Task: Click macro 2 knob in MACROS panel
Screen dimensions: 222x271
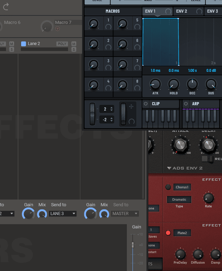Action: point(93,44)
